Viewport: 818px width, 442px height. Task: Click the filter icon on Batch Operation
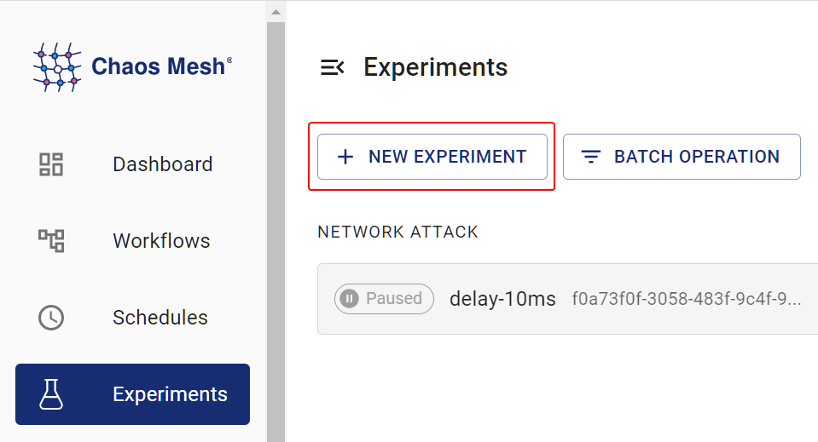click(x=591, y=157)
